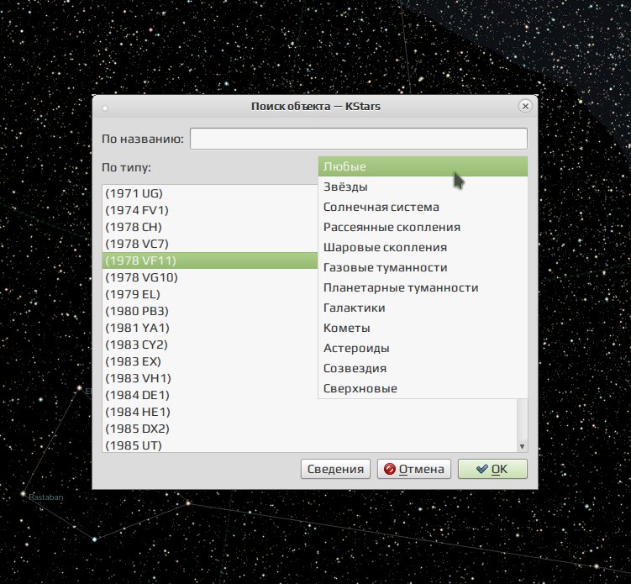Select object "(1983 EX)"
The height and width of the screenshot is (584, 631).
pyautogui.click(x=210, y=361)
